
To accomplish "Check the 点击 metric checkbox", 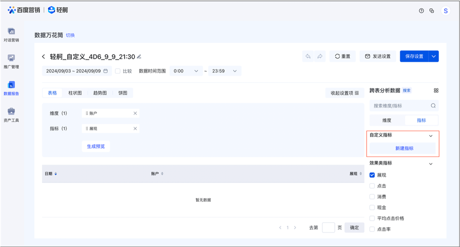I will coord(372,186).
